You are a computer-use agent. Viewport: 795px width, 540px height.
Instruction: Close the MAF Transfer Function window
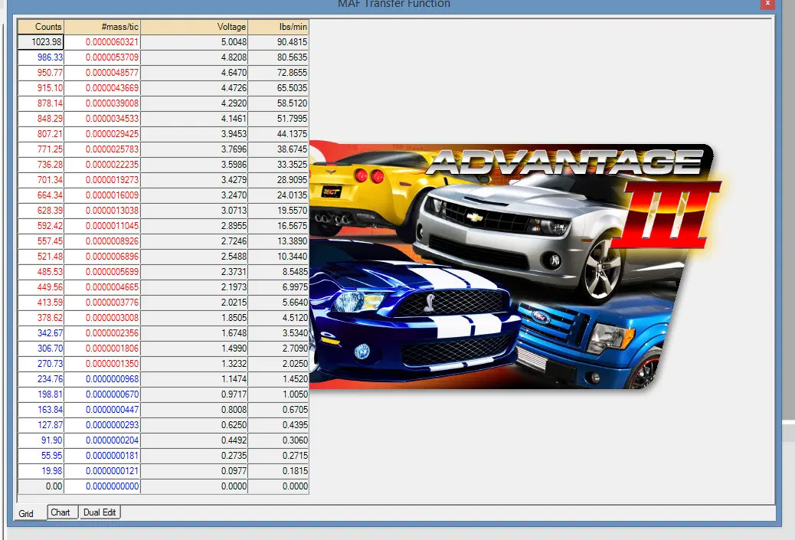pyautogui.click(x=767, y=4)
